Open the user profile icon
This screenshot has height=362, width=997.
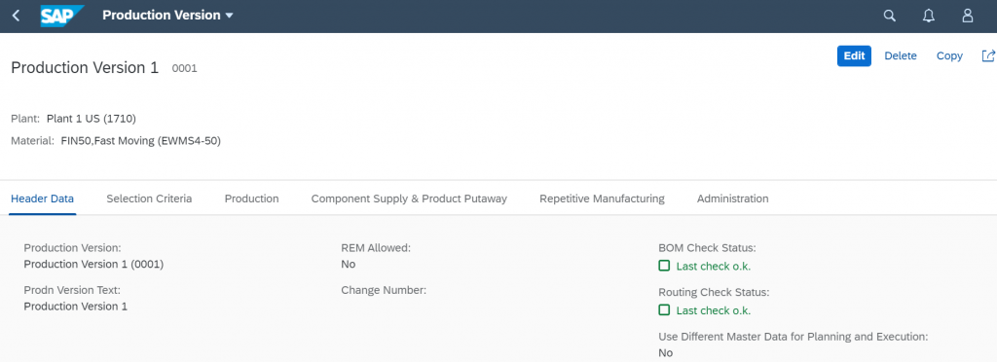point(967,16)
